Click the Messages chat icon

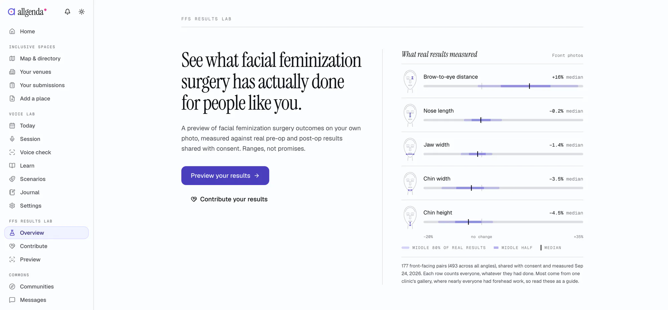click(x=12, y=300)
